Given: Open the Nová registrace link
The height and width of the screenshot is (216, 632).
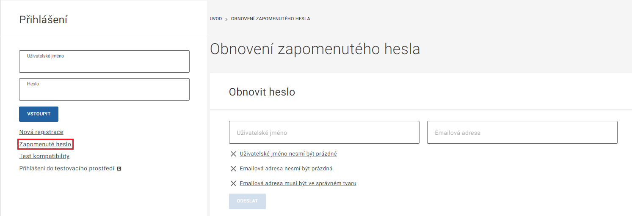Looking at the screenshot, I should coord(41,132).
